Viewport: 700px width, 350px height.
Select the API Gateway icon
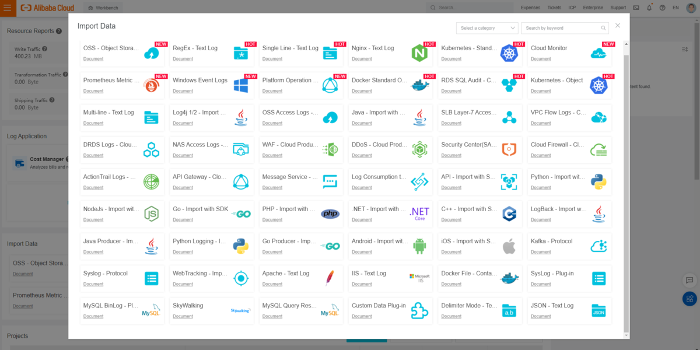click(x=241, y=181)
